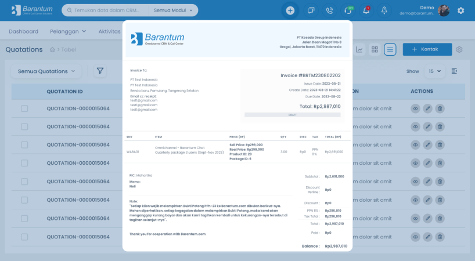Click the home breadcrumb icon
The height and width of the screenshot is (261, 475).
52,50
